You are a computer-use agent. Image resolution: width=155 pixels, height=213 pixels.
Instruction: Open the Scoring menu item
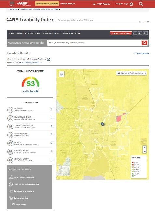point(28,33)
